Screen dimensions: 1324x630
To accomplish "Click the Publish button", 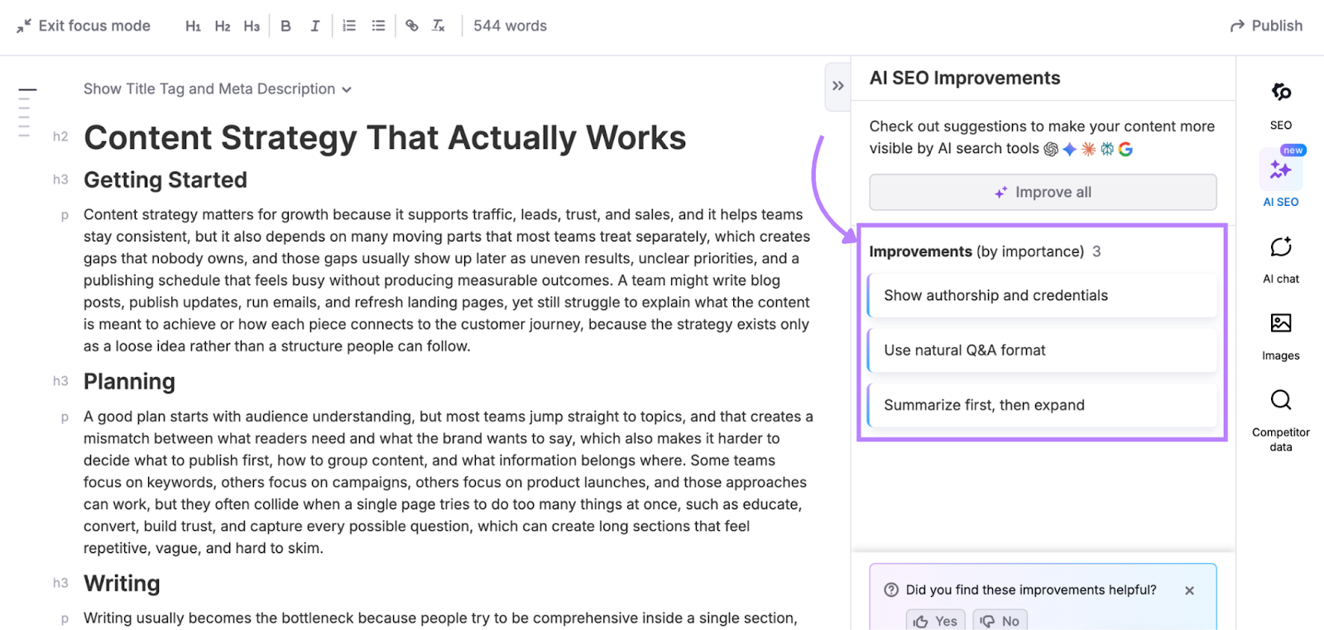I will pos(1266,26).
